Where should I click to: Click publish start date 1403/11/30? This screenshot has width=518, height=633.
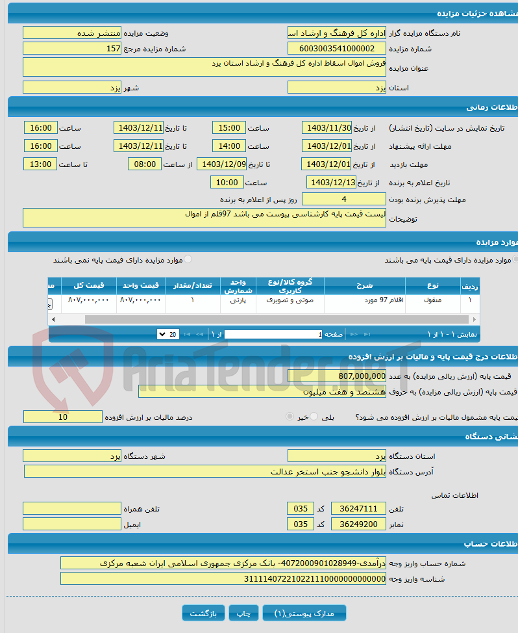coord(327,128)
